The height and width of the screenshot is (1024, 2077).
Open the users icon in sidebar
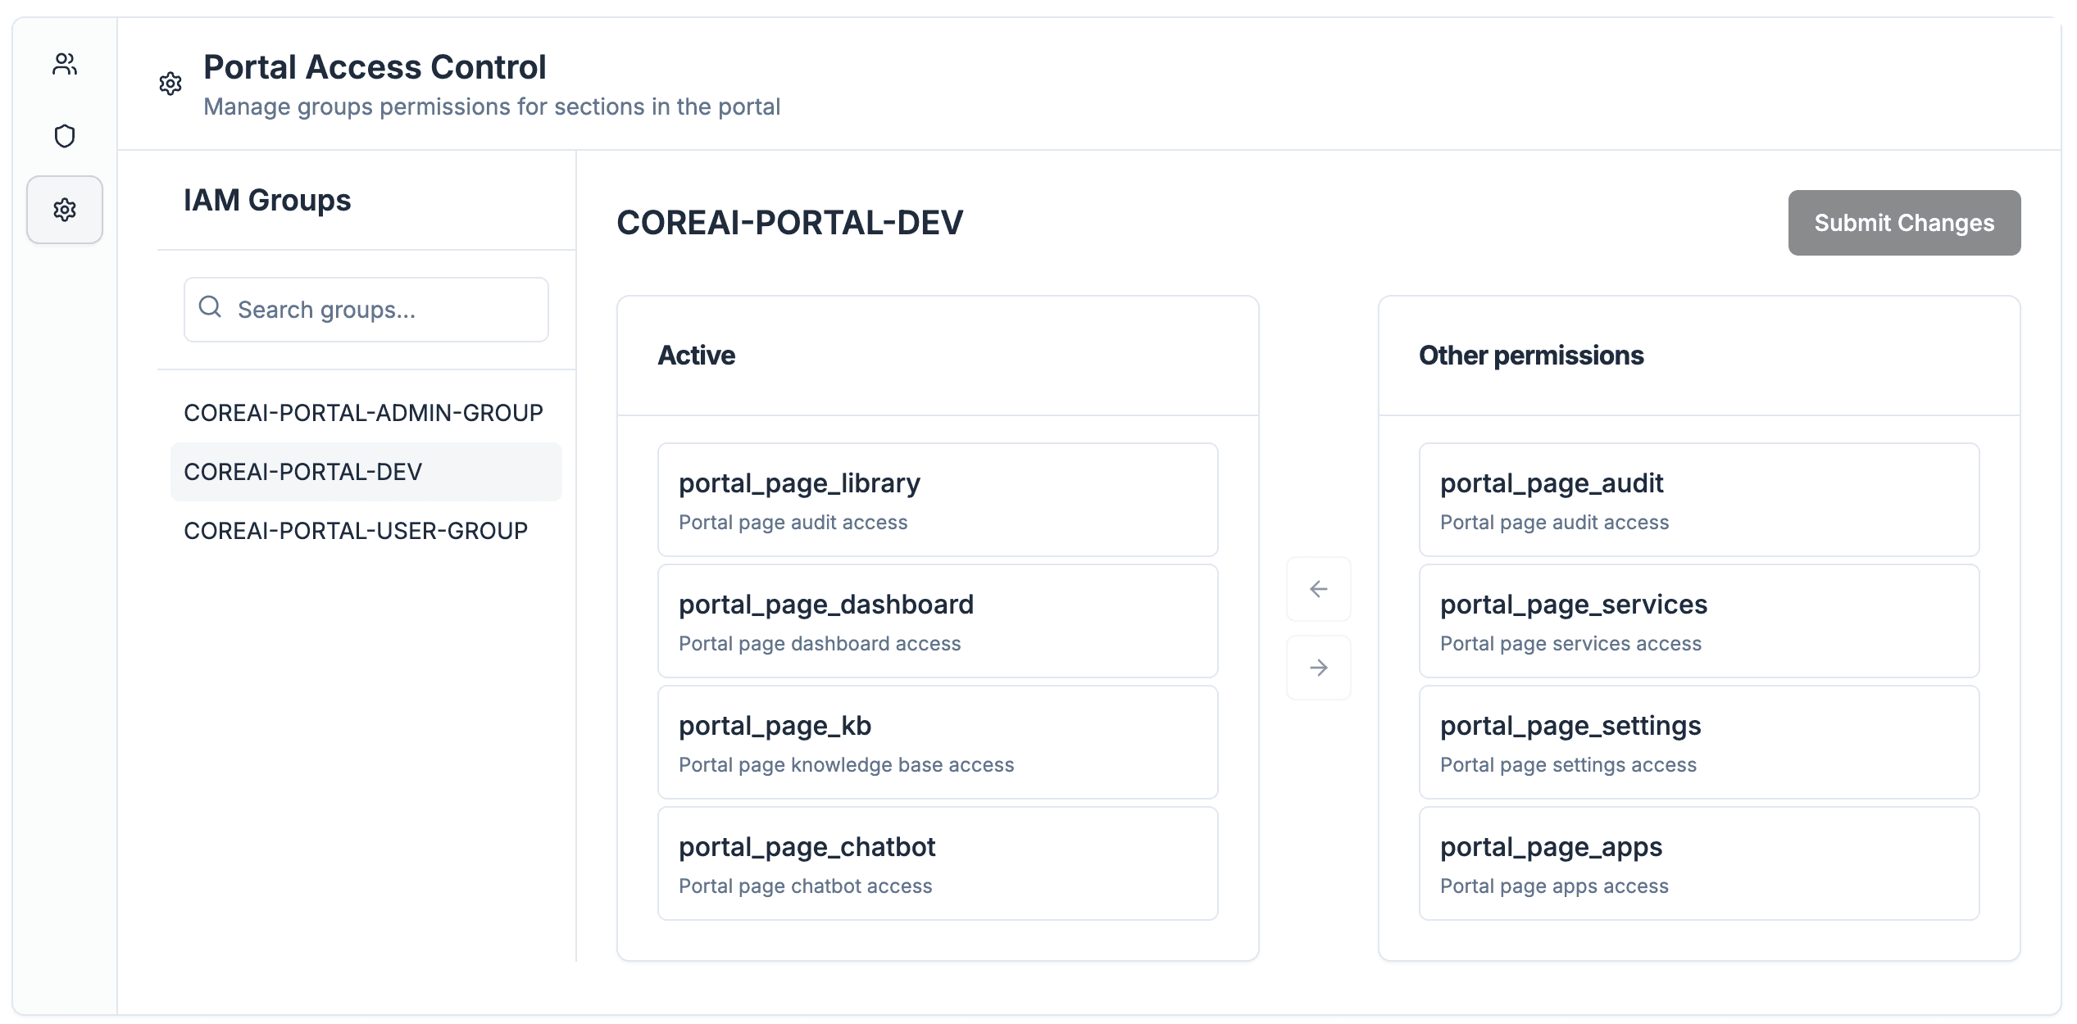pyautogui.click(x=65, y=64)
